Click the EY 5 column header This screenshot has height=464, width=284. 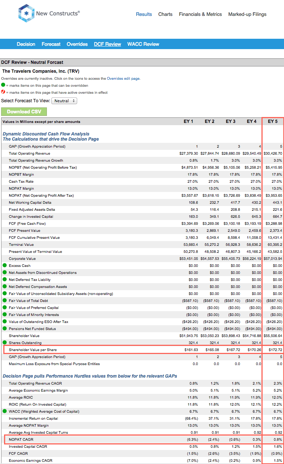click(273, 121)
